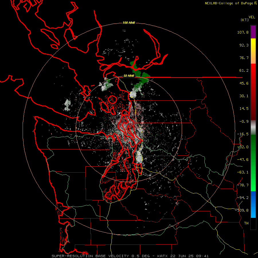The image size is (258, 258).
Task: Select the -16.5 scale value
Action: tap(243, 134)
